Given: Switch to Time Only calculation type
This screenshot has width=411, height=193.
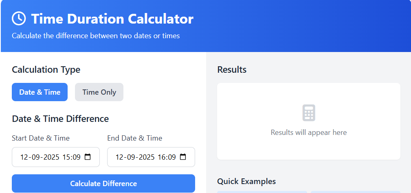Looking at the screenshot, I should click(99, 92).
